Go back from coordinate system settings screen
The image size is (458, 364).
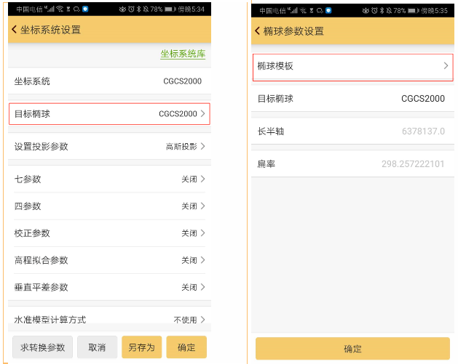coord(15,30)
